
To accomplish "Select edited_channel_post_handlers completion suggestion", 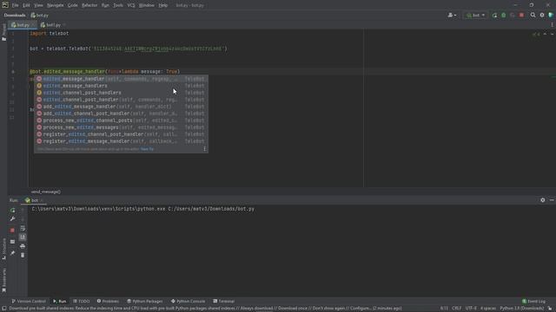I will click(x=121, y=93).
